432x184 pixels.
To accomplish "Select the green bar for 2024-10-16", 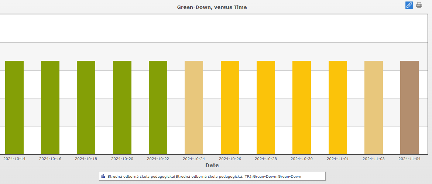I will [x=50, y=107].
